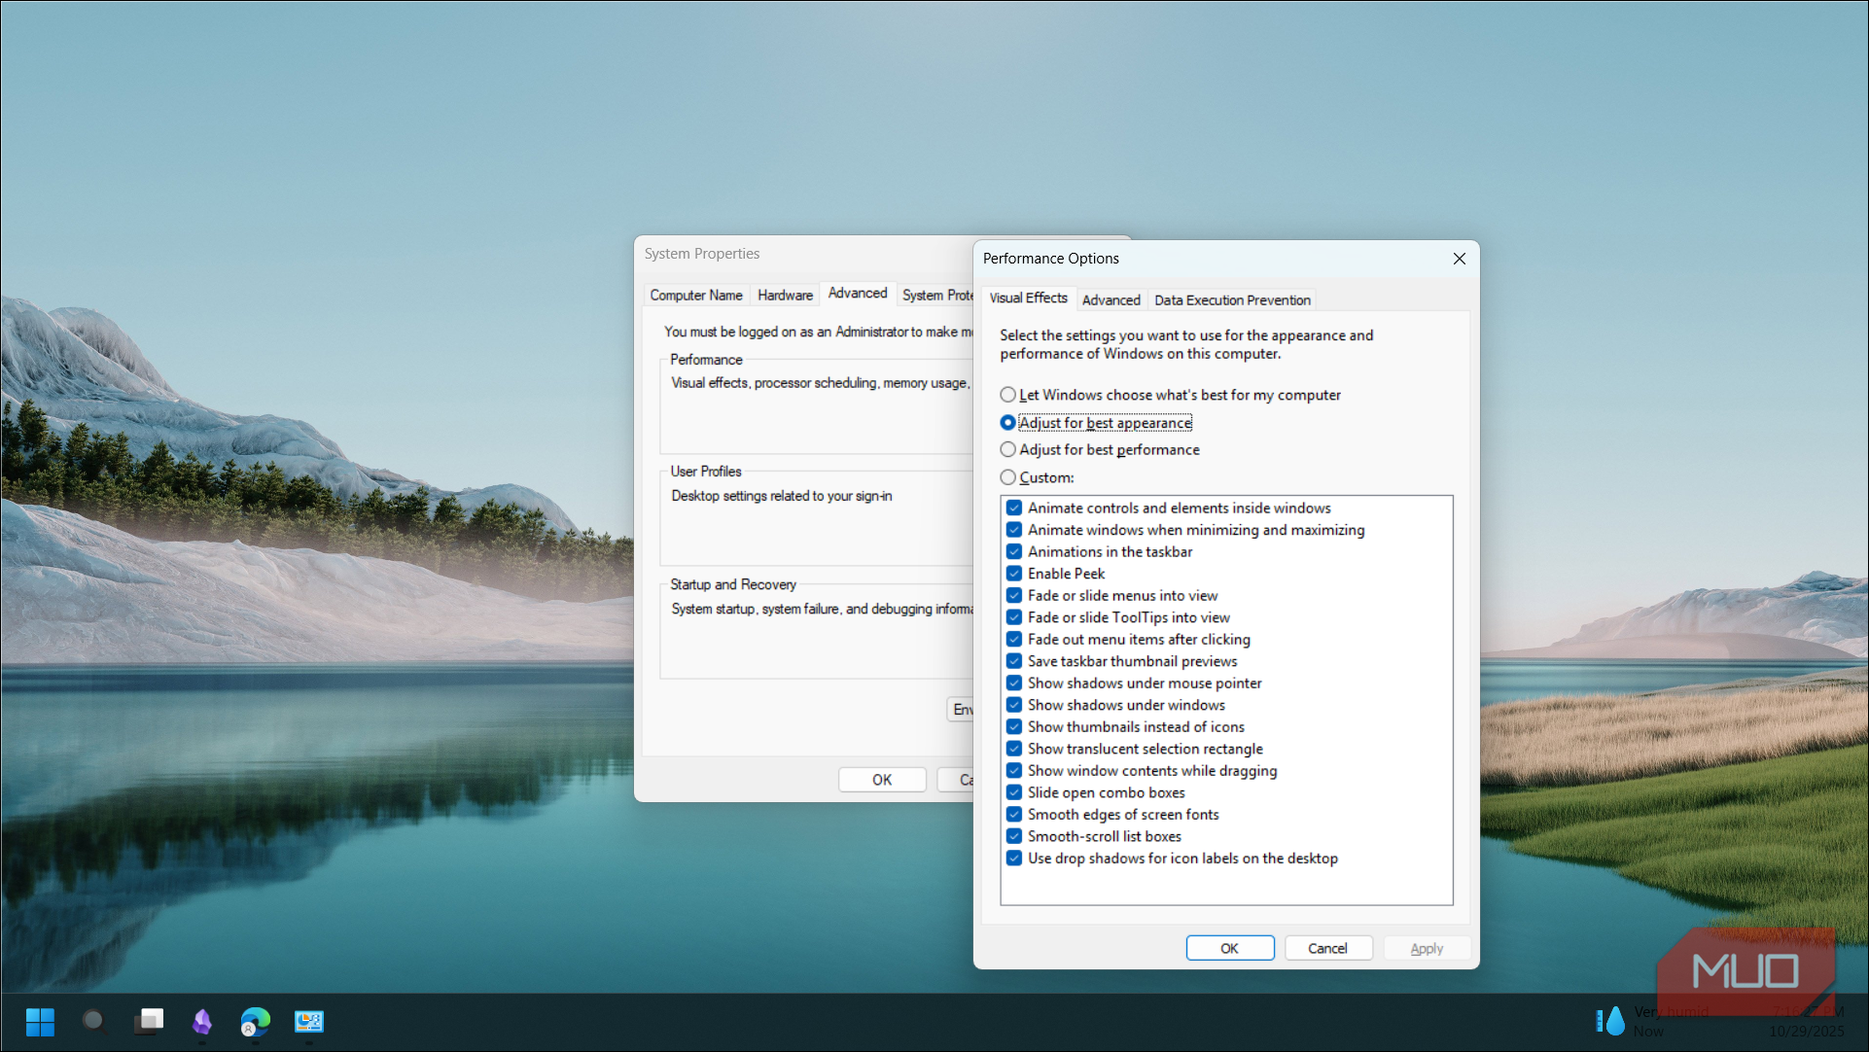Uncheck Use drop shadows for icon labels
The width and height of the screenshot is (1869, 1052).
[1014, 858]
